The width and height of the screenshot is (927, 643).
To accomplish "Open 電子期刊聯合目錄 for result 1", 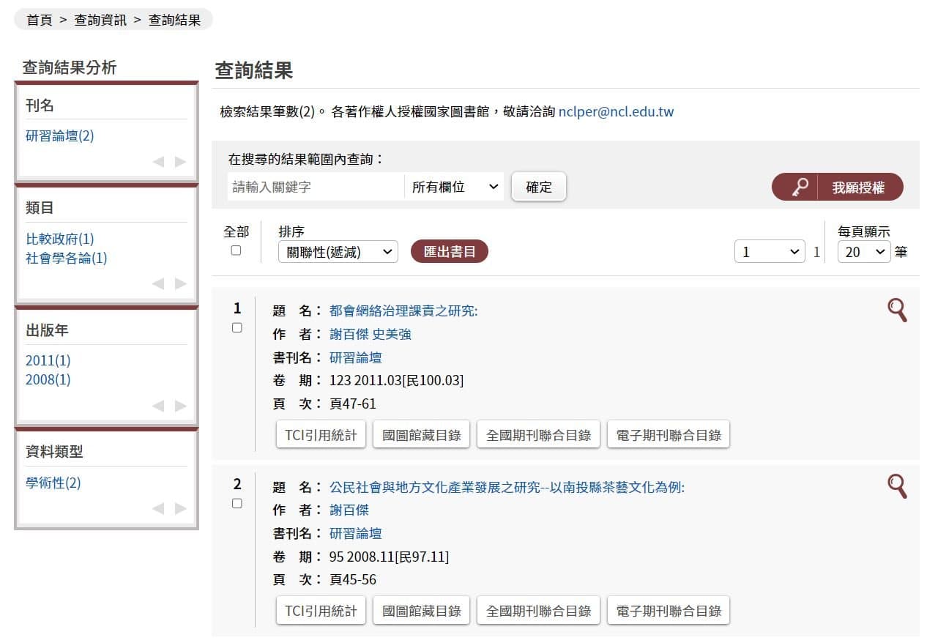I will (669, 434).
